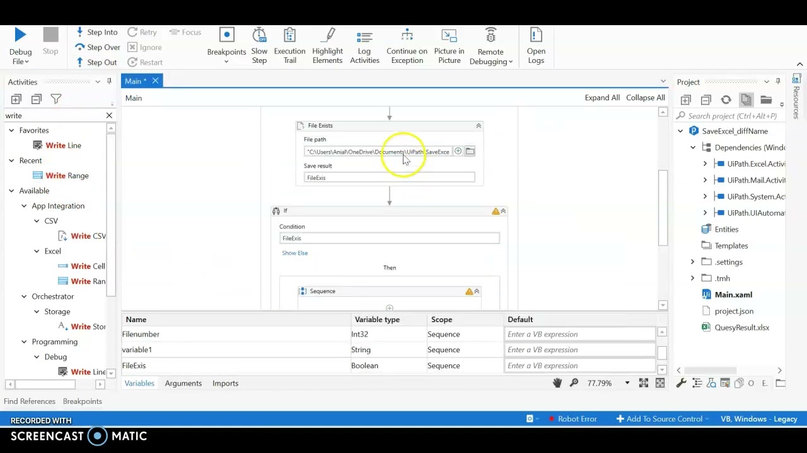Click Expand All in designer

pyautogui.click(x=602, y=98)
